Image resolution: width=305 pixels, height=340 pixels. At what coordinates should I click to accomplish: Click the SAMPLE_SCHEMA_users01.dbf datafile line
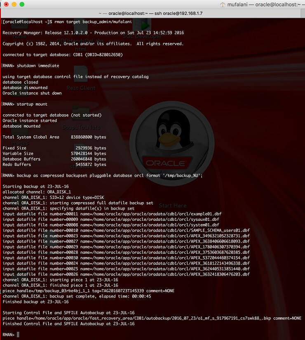click(126, 231)
